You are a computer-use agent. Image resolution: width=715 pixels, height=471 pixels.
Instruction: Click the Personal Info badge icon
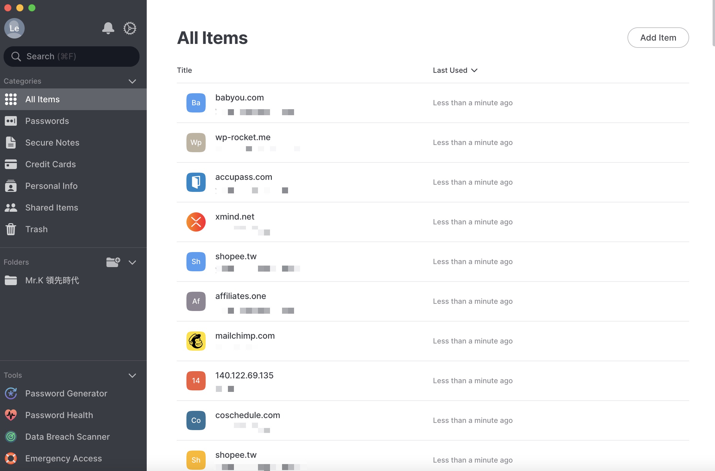tap(11, 186)
